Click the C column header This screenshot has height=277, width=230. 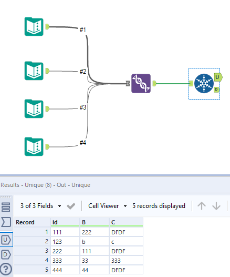point(126,222)
